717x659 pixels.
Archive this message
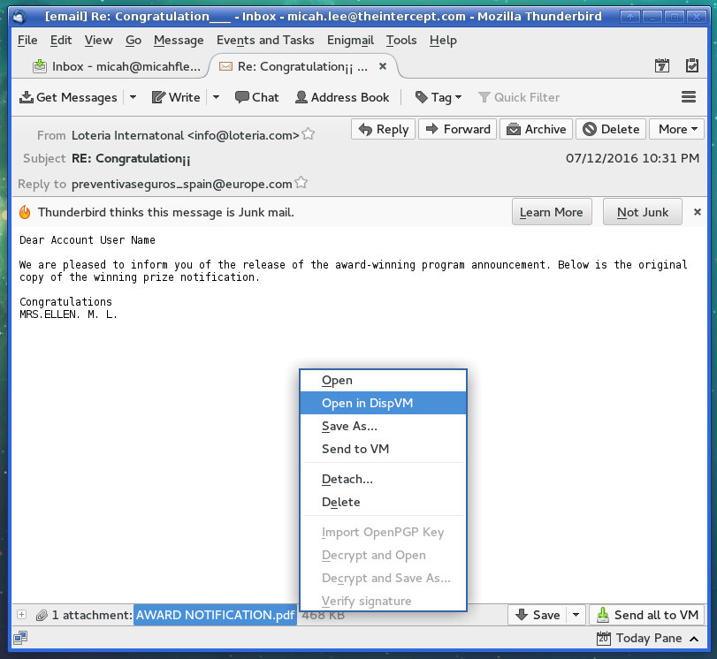pos(536,129)
